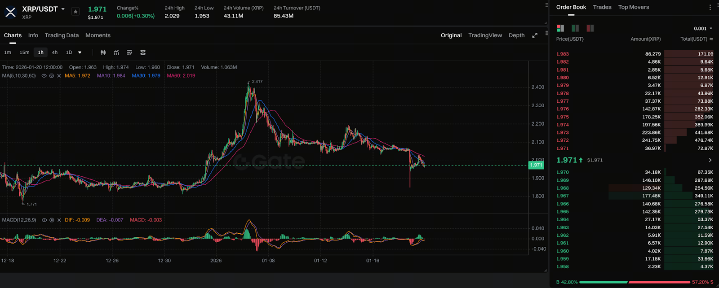Click the MACD(12,26,9) indicator label
Screen dimensions: 719x288
(19, 220)
